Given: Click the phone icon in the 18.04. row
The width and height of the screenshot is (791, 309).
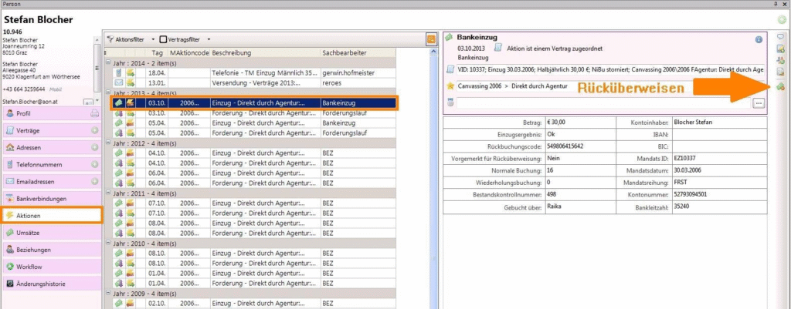Looking at the screenshot, I should [x=118, y=73].
